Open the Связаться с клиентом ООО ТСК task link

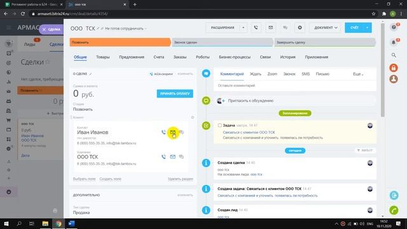[249, 132]
